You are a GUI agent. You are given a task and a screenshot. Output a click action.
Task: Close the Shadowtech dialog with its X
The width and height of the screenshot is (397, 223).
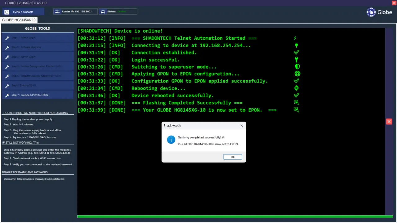click(x=242, y=126)
